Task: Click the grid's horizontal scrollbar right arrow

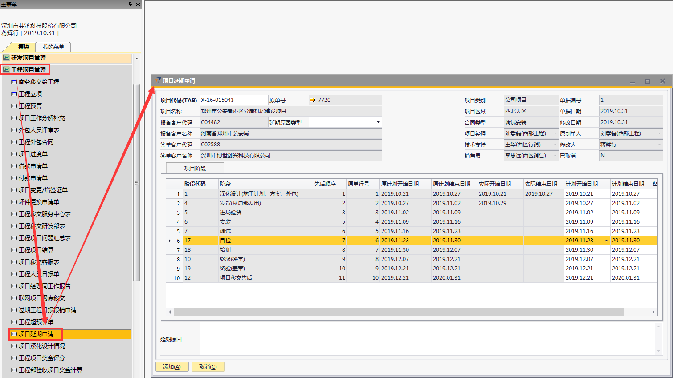Action: pyautogui.click(x=653, y=312)
